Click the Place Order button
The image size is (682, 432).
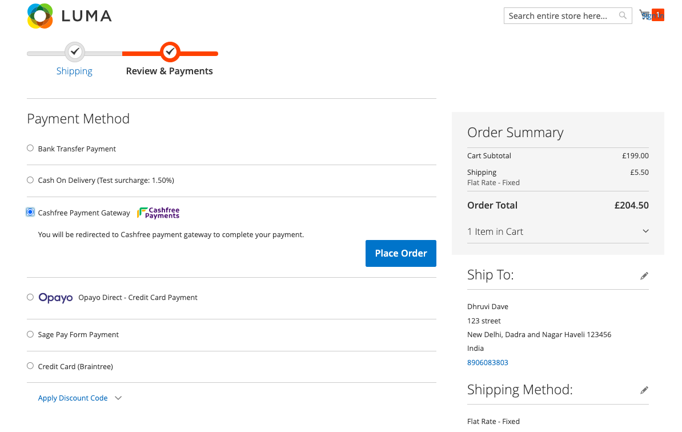(x=400, y=253)
